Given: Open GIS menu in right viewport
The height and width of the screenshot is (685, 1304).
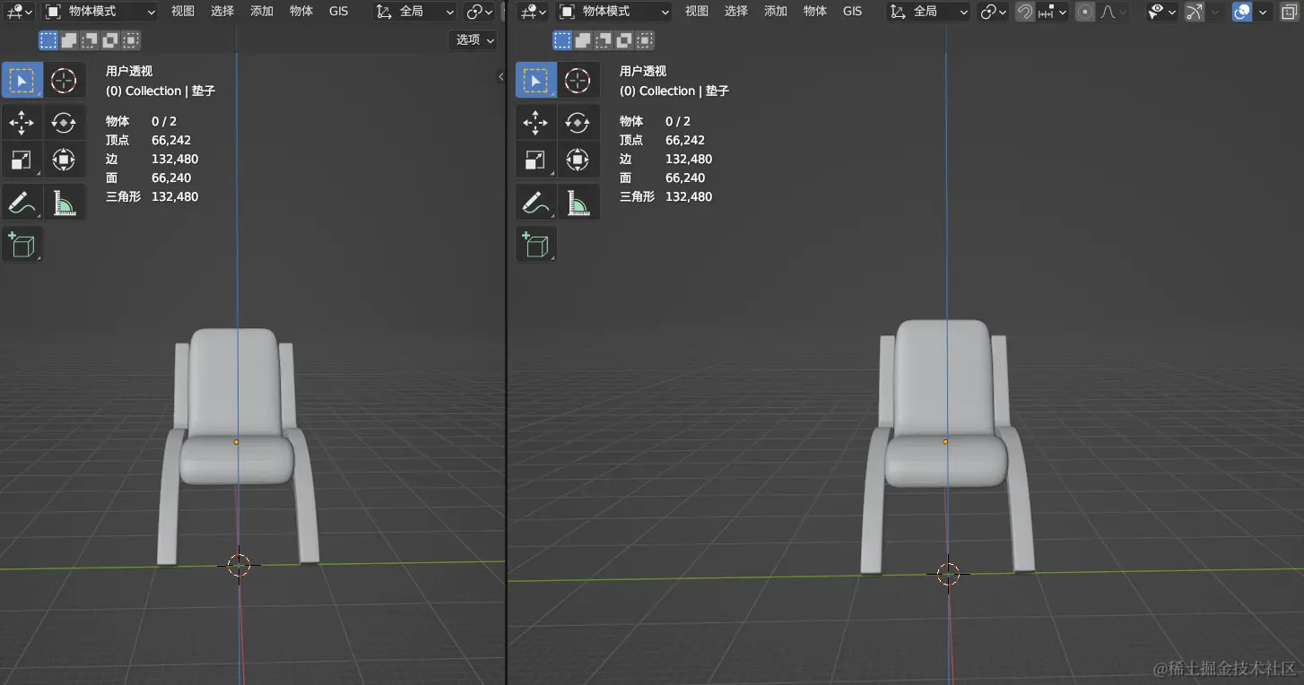Looking at the screenshot, I should [852, 12].
